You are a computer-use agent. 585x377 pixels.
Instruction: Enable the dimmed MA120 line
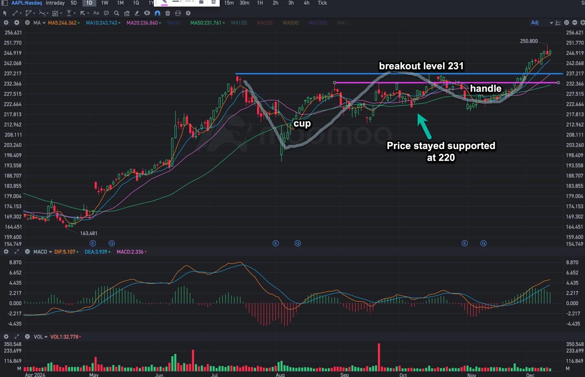tap(239, 23)
